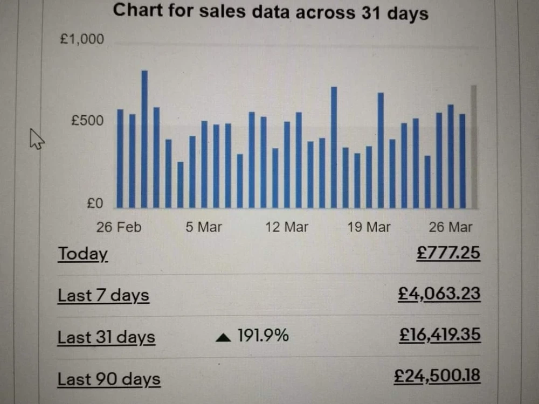Open the Today sales link
The width and height of the screenshot is (539, 404).
coord(83,254)
